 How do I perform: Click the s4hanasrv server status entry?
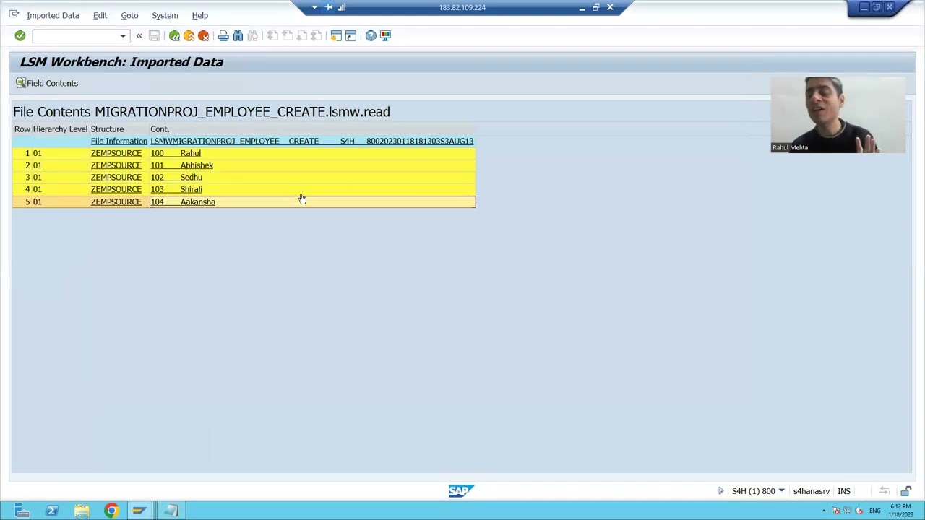(x=811, y=491)
